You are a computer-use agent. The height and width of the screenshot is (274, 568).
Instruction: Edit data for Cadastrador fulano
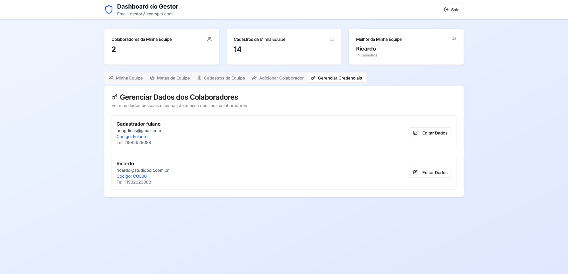[x=430, y=133]
